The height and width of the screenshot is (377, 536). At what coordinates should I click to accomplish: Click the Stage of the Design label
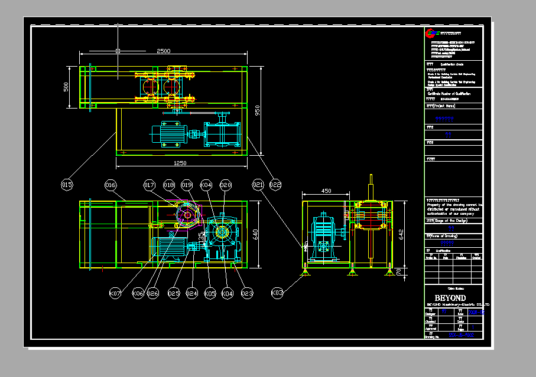pos(447,220)
